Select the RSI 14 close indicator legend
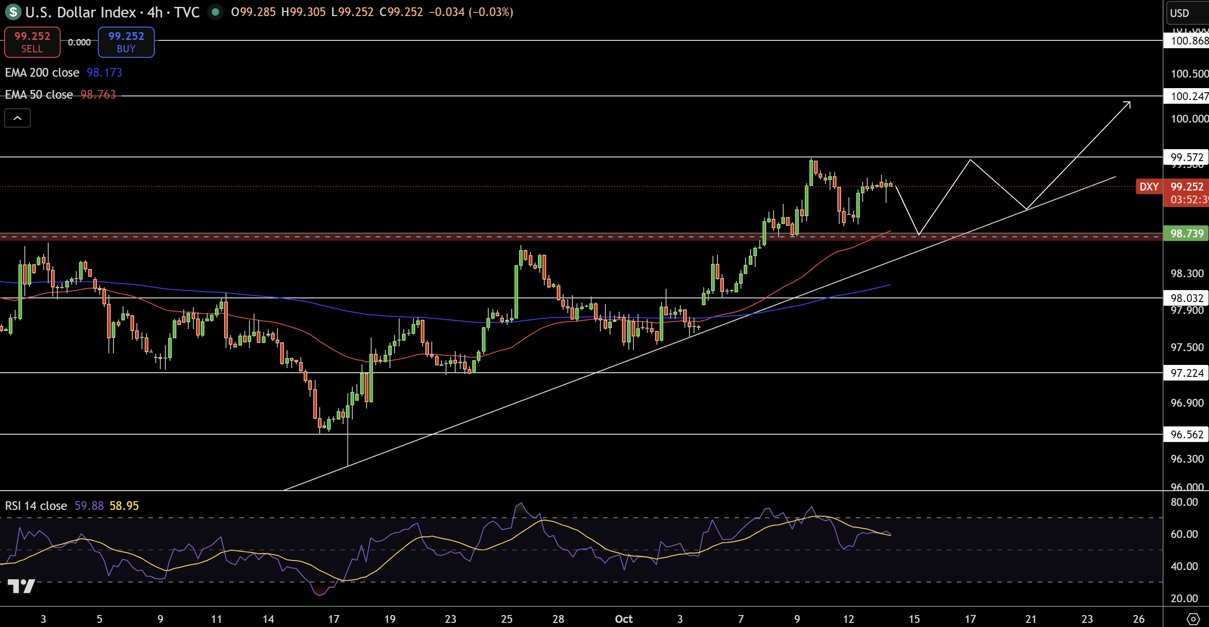Viewport: 1209px width, 627px height. (x=36, y=505)
